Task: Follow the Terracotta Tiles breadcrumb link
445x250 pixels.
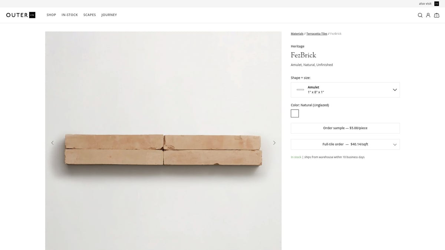Action: 317,34
